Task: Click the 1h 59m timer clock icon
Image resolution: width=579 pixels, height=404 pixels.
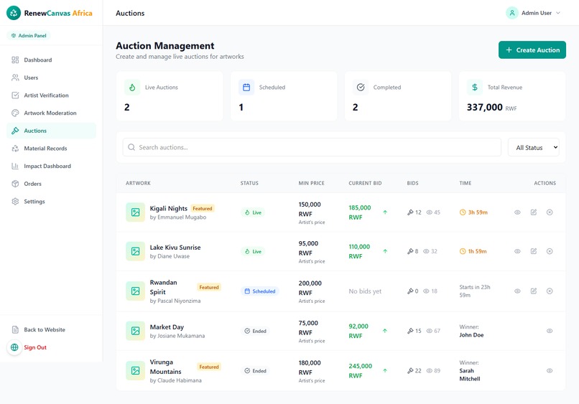Action: tap(463, 251)
